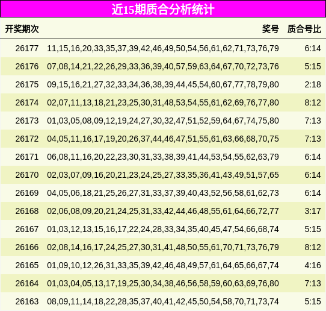Select draw period 26169
326x311 pixels.
tap(27, 193)
